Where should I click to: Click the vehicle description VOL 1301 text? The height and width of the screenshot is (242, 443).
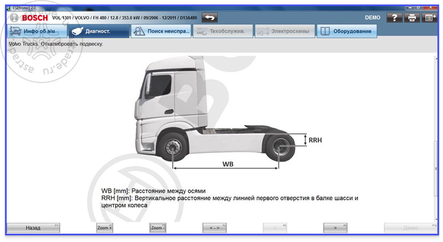125,18
